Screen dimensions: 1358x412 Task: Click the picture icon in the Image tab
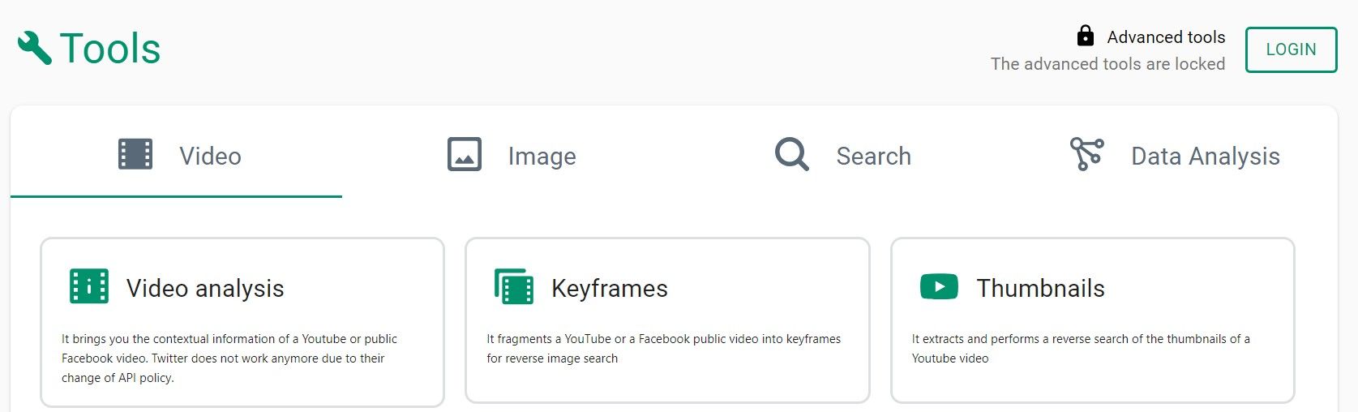[465, 154]
